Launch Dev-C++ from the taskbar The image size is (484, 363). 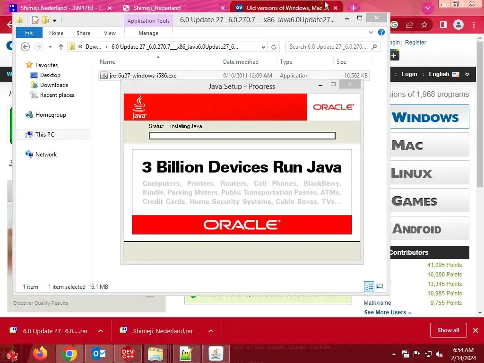pos(128,354)
